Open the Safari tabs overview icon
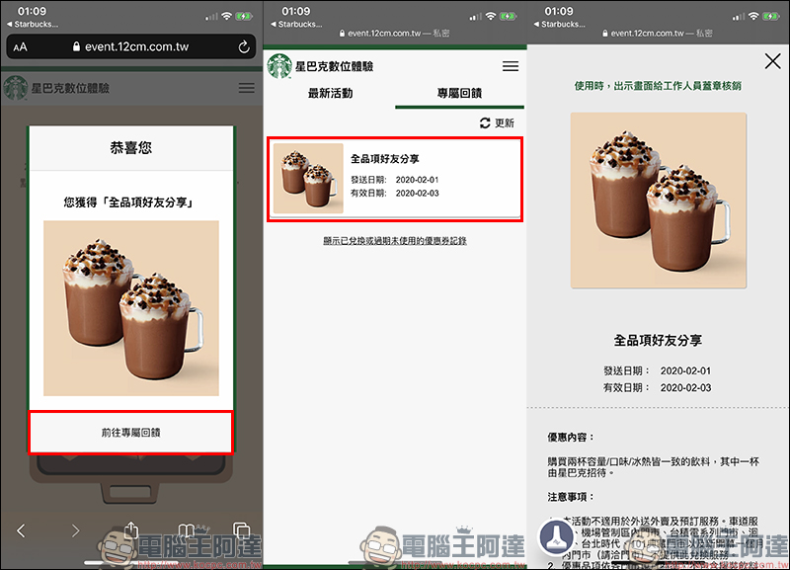The width and height of the screenshot is (790, 570). pos(240,531)
